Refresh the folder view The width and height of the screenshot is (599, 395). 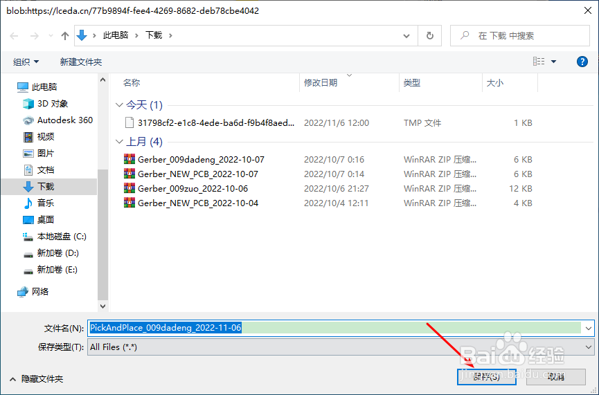click(x=430, y=36)
